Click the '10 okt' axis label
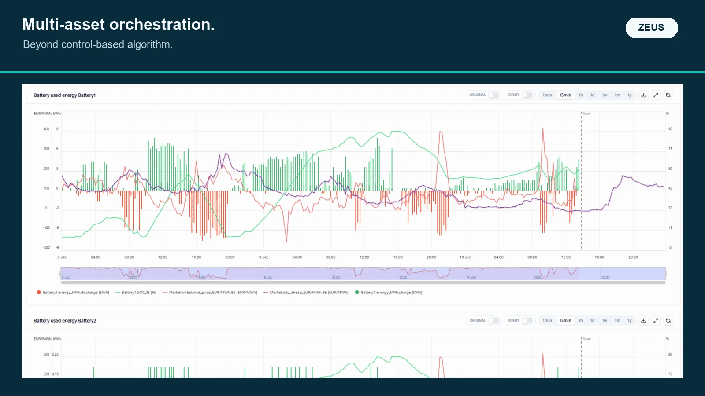705x396 pixels. [465, 257]
